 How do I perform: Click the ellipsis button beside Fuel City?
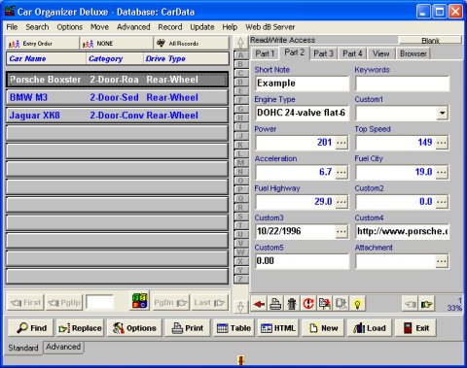click(x=442, y=172)
